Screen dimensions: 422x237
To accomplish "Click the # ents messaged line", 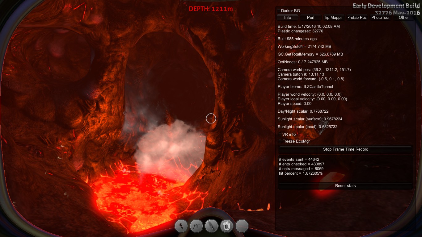I will pos(301,169).
